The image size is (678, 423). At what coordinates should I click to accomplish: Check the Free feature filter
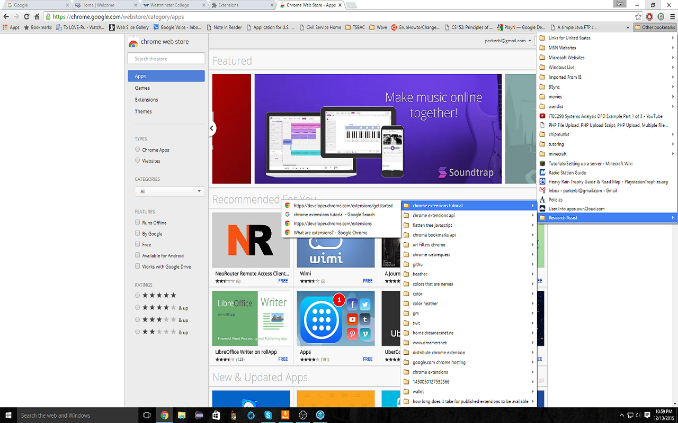point(138,245)
